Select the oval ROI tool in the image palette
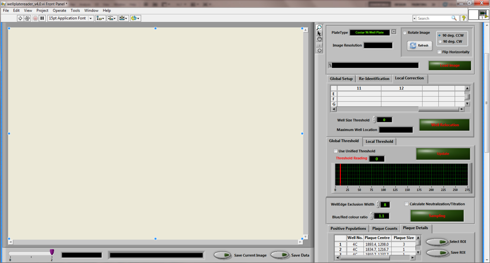 point(319,51)
